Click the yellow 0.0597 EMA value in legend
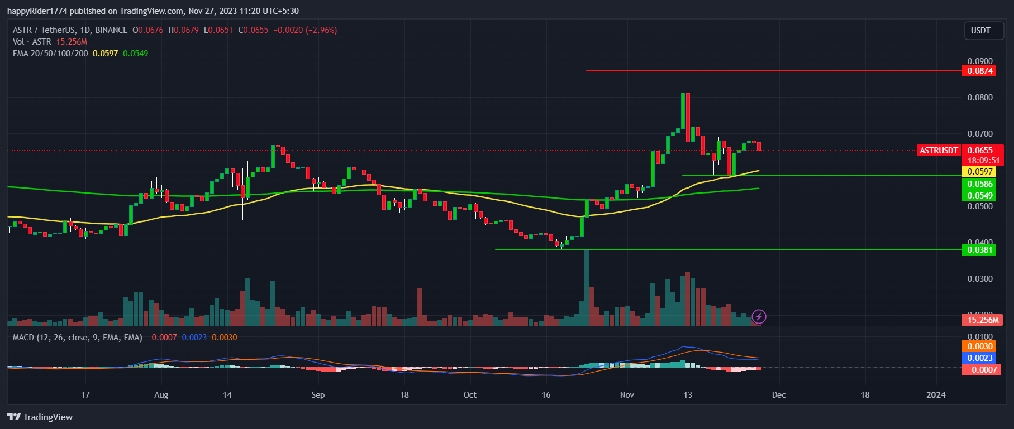1014x429 pixels. click(x=106, y=54)
